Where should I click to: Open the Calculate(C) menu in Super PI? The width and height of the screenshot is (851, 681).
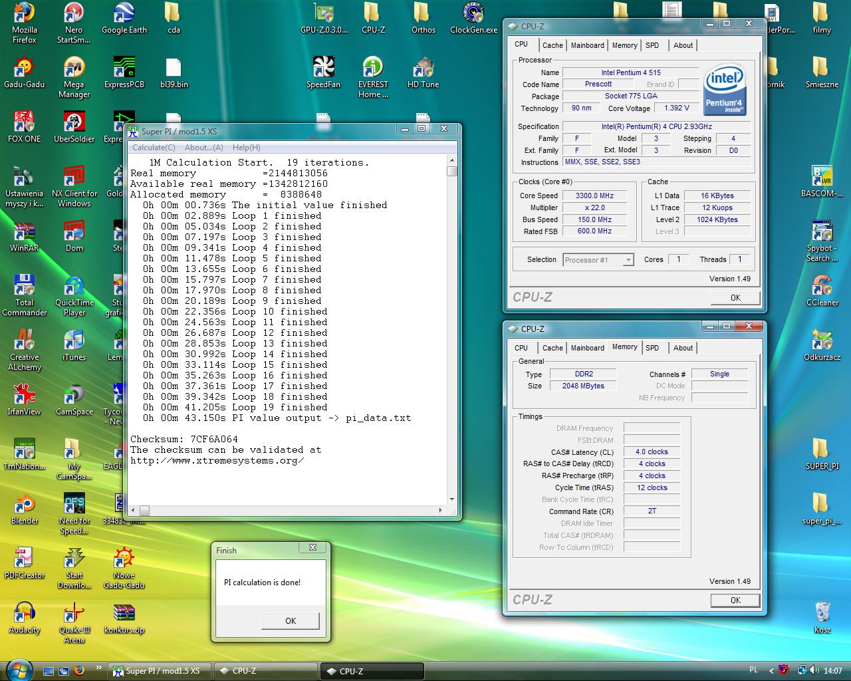pyautogui.click(x=154, y=148)
